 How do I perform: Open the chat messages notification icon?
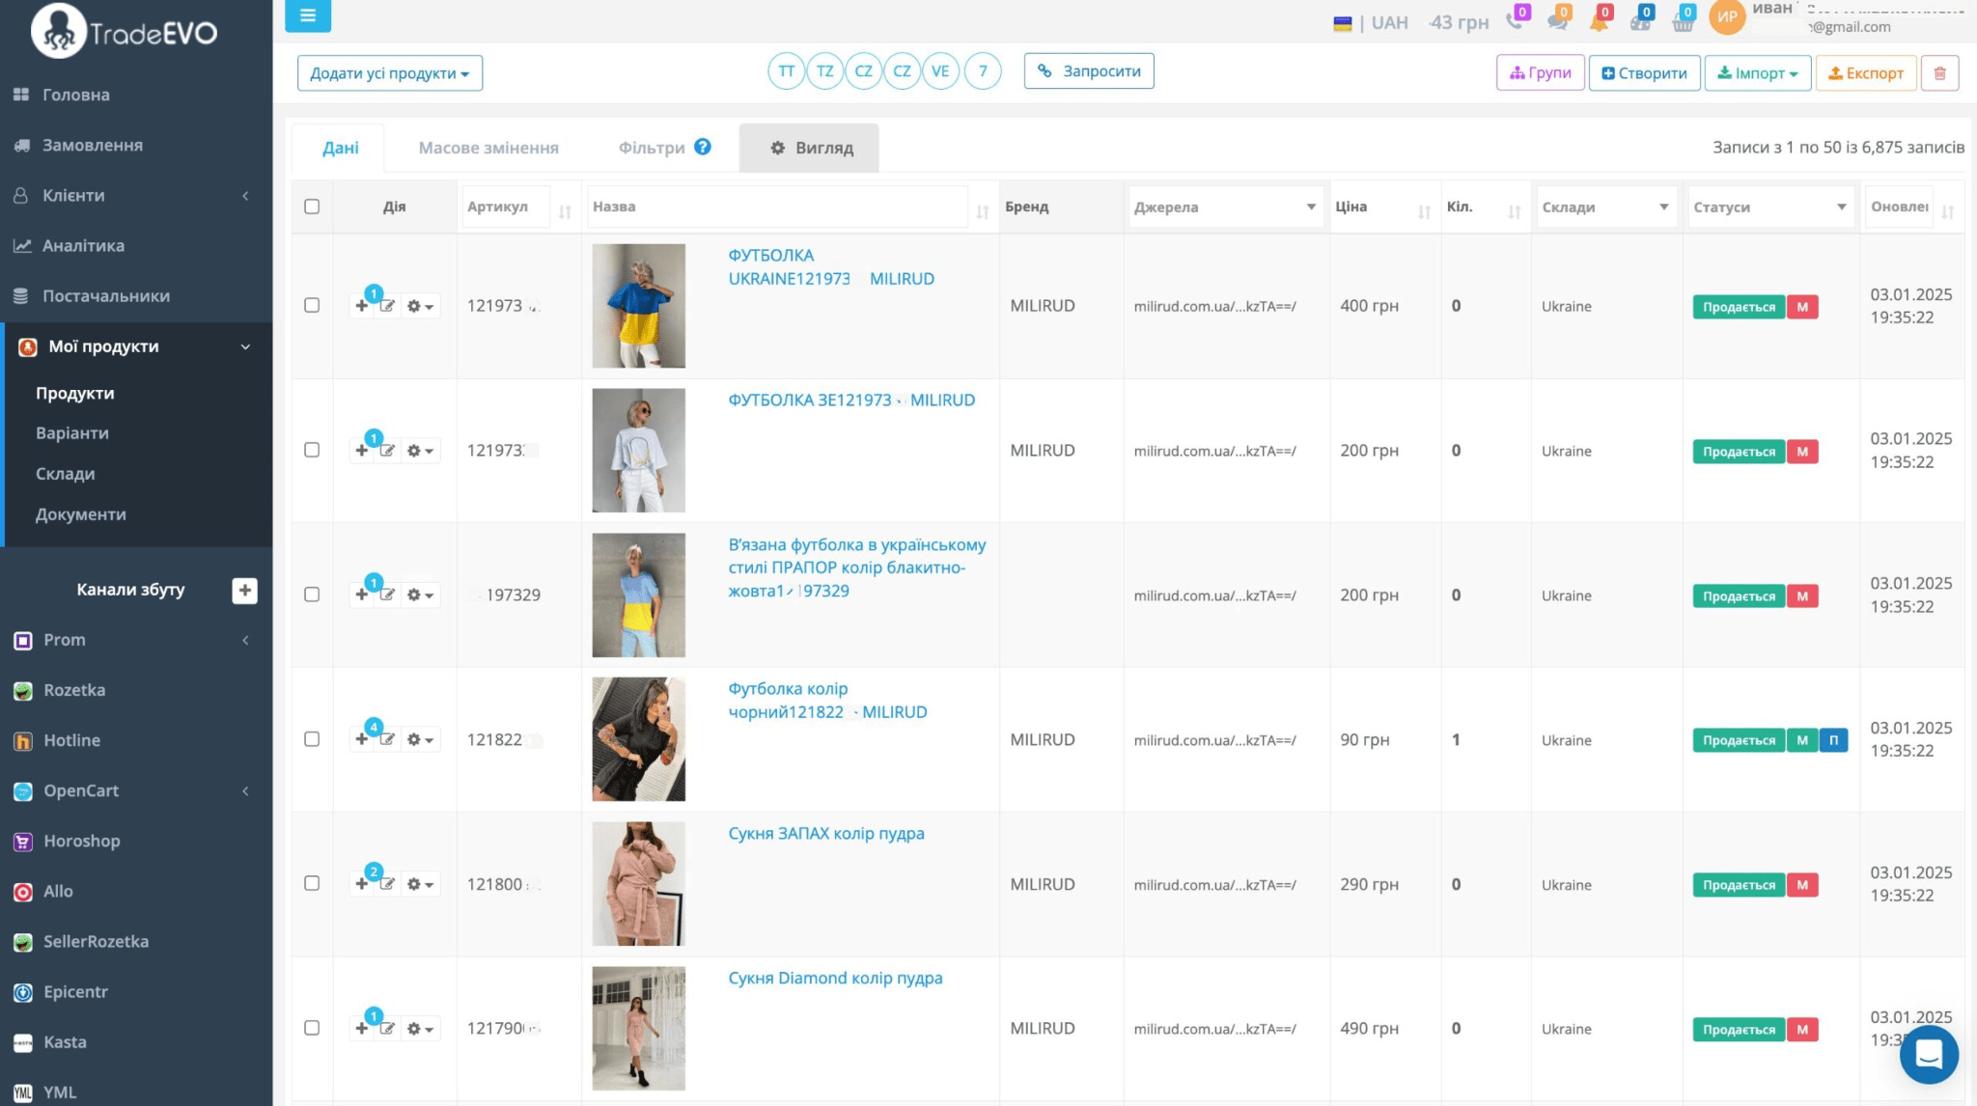tap(1558, 20)
